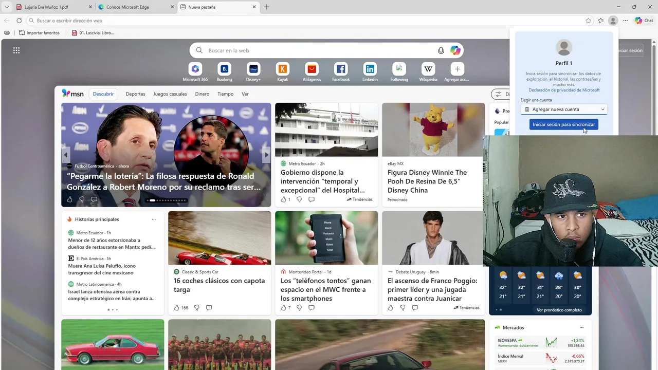Add this page to favorites star icon
The image size is (658, 370).
coord(588,21)
